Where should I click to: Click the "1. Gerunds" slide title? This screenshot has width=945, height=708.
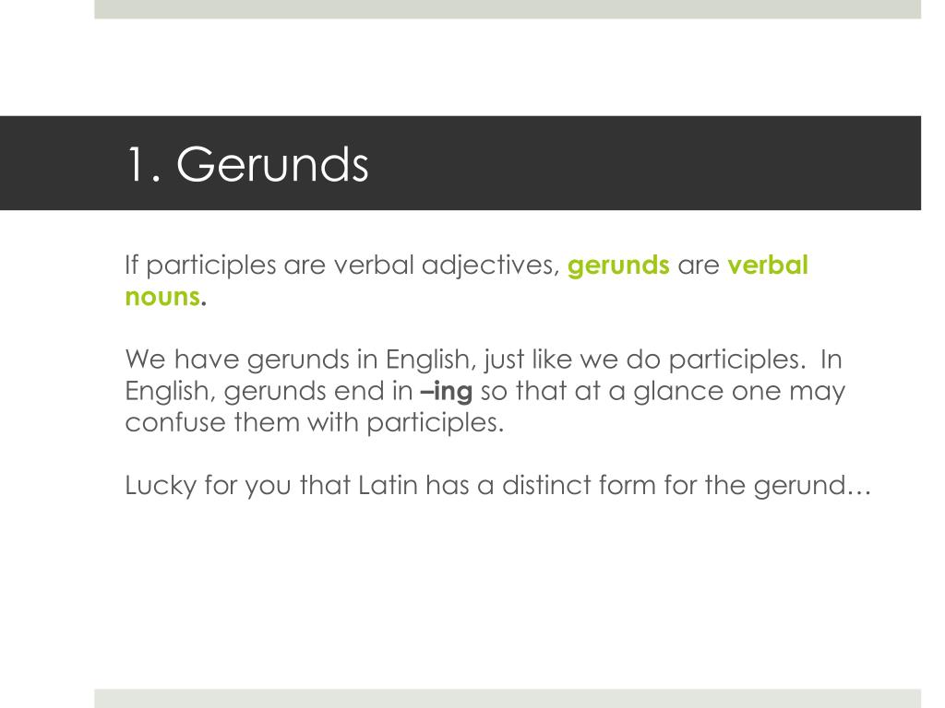(247, 164)
